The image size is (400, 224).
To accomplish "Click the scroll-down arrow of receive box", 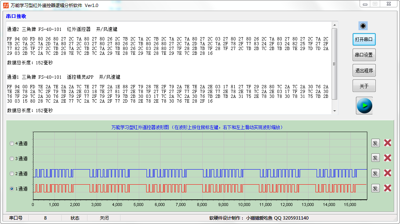I will (335, 111).
